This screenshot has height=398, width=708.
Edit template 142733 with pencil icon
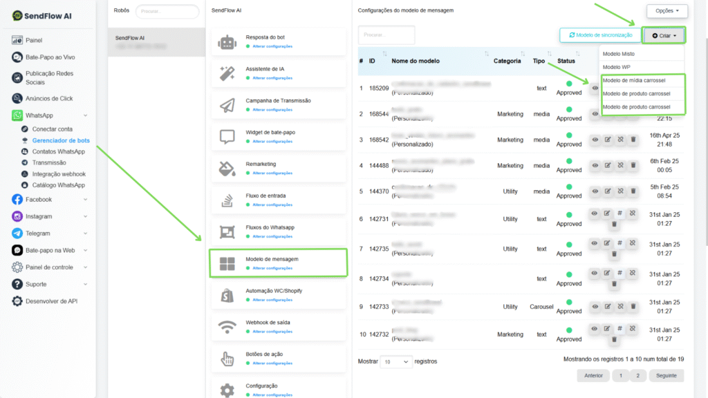608,306
